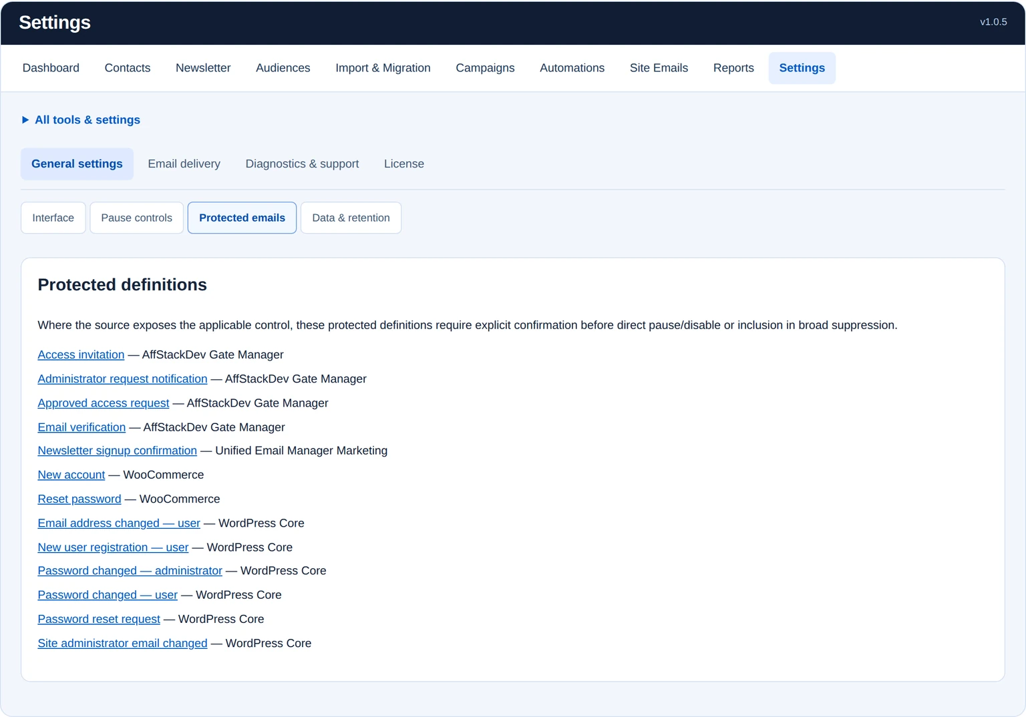The image size is (1026, 717).
Task: Open the Campaigns tab
Action: (x=485, y=68)
